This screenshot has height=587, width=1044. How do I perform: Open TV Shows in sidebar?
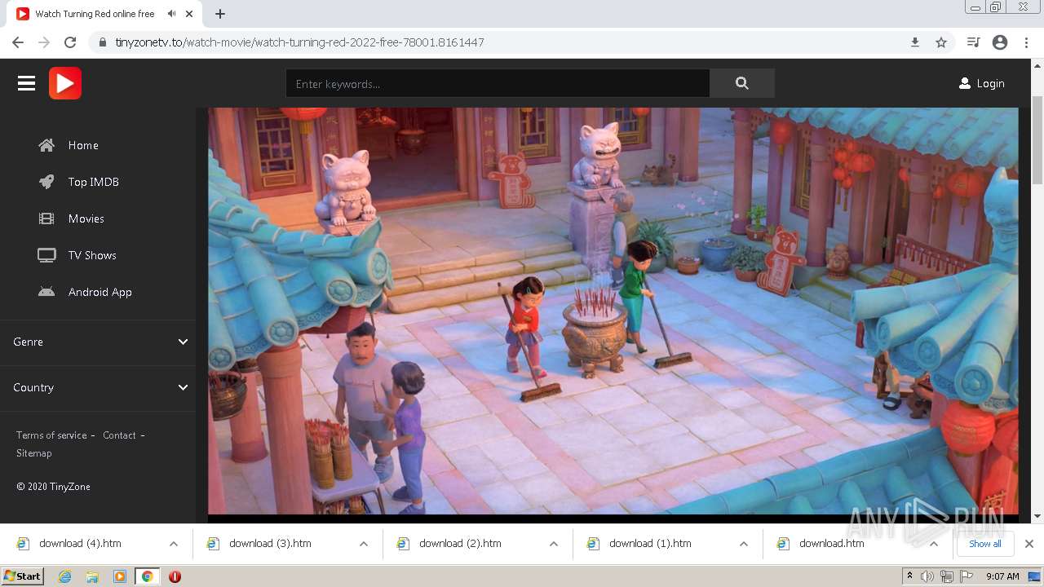pos(92,255)
